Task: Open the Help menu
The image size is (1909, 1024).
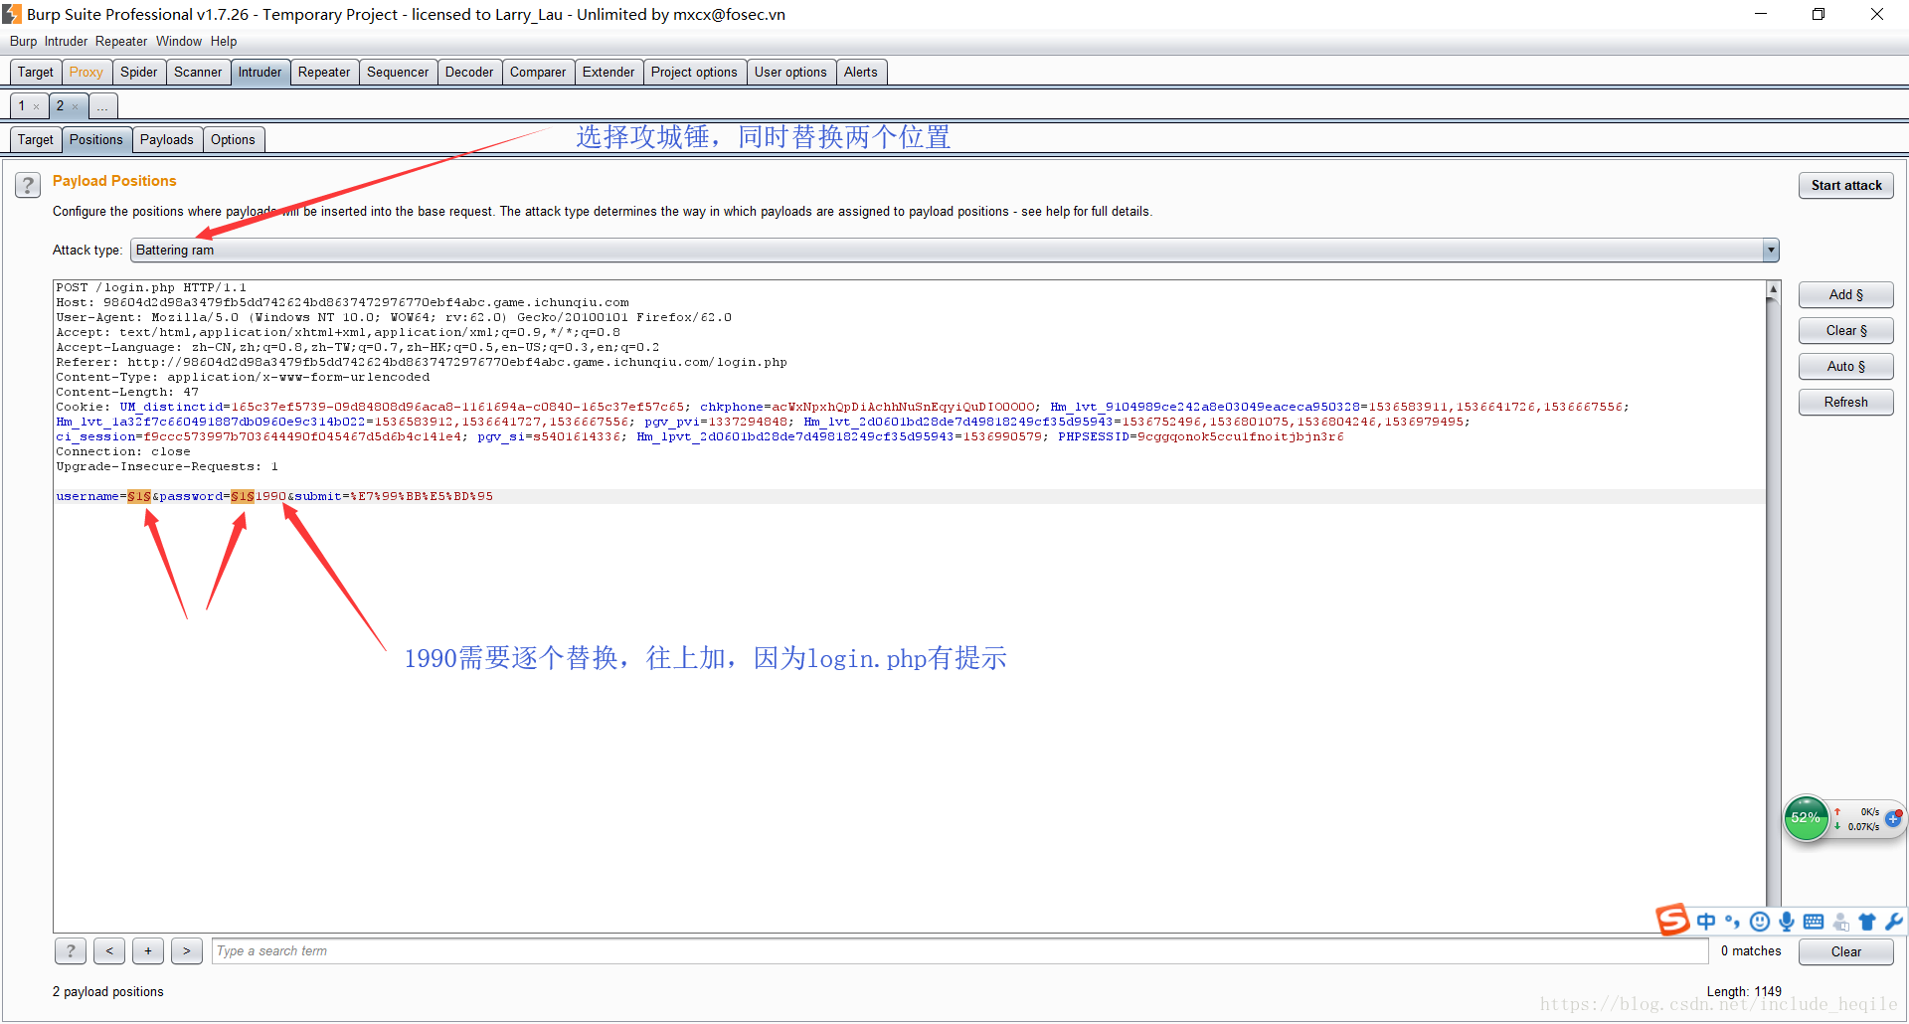Action: click(x=224, y=42)
